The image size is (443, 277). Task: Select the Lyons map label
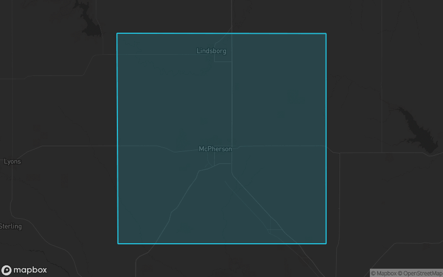[12, 162]
